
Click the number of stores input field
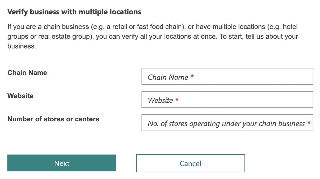tap(227, 123)
